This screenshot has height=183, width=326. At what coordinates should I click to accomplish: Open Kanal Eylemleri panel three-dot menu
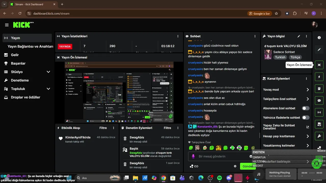[306, 79]
